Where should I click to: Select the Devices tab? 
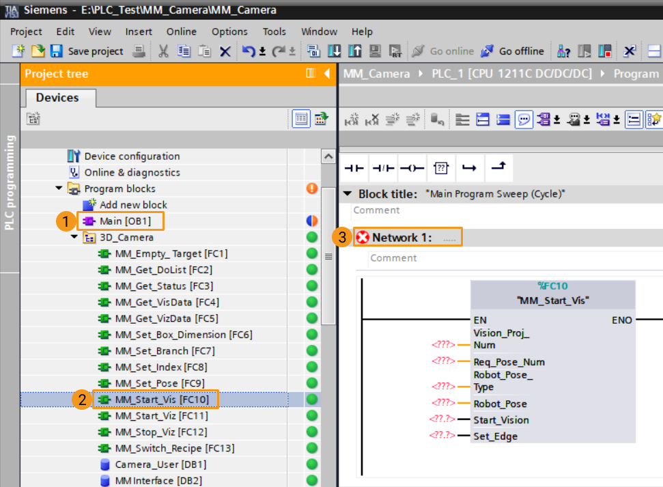point(57,98)
